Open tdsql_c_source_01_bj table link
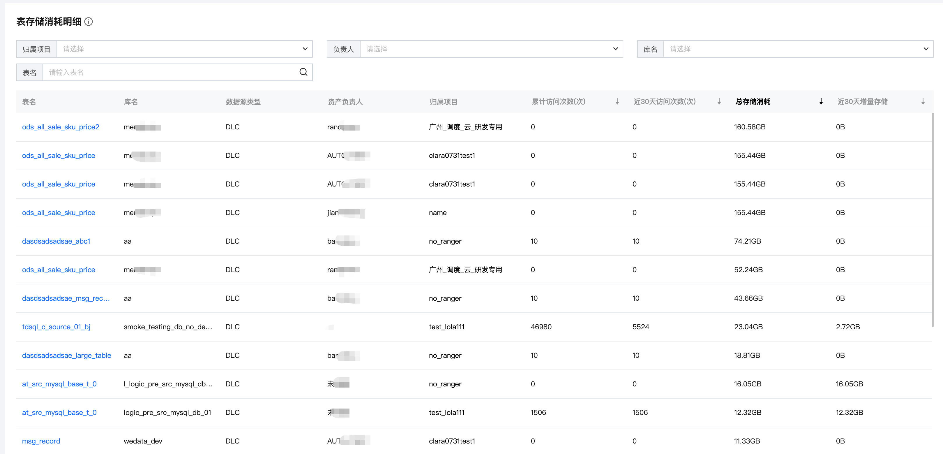 (x=56, y=327)
